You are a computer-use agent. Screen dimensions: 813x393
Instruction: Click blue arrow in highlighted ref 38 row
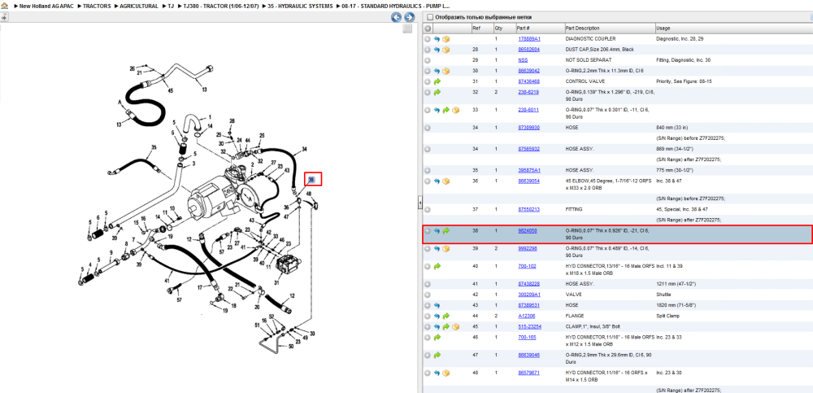pos(437,231)
